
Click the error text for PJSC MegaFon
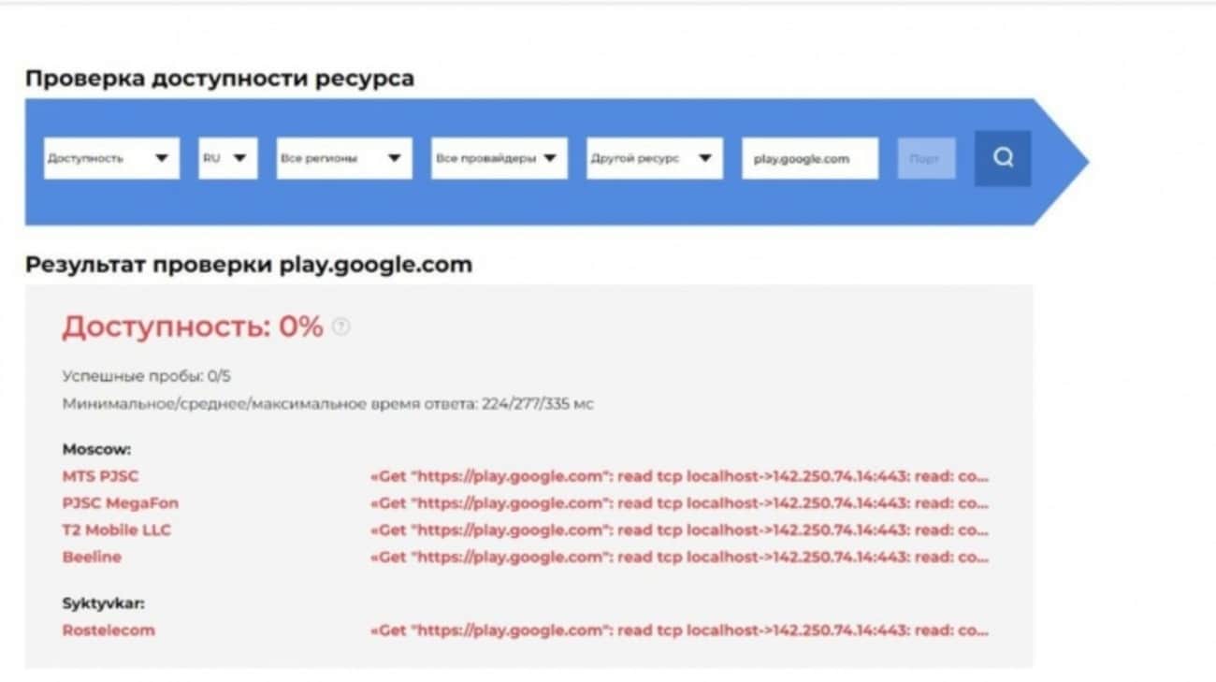click(x=679, y=503)
